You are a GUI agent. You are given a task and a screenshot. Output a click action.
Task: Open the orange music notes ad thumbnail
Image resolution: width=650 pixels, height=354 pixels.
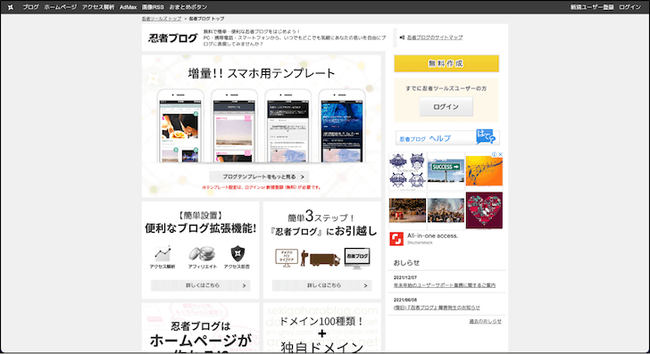484,171
